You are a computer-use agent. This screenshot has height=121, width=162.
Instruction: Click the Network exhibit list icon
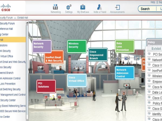pos(149,59)
